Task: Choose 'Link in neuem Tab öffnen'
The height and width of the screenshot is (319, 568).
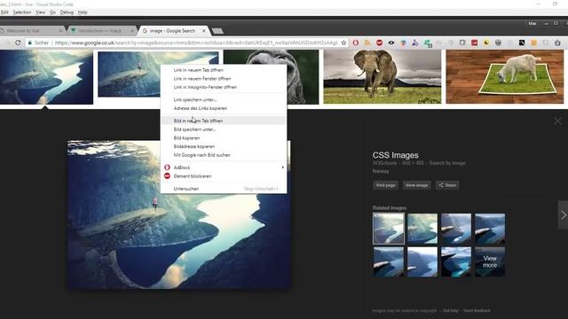Action: click(224, 70)
